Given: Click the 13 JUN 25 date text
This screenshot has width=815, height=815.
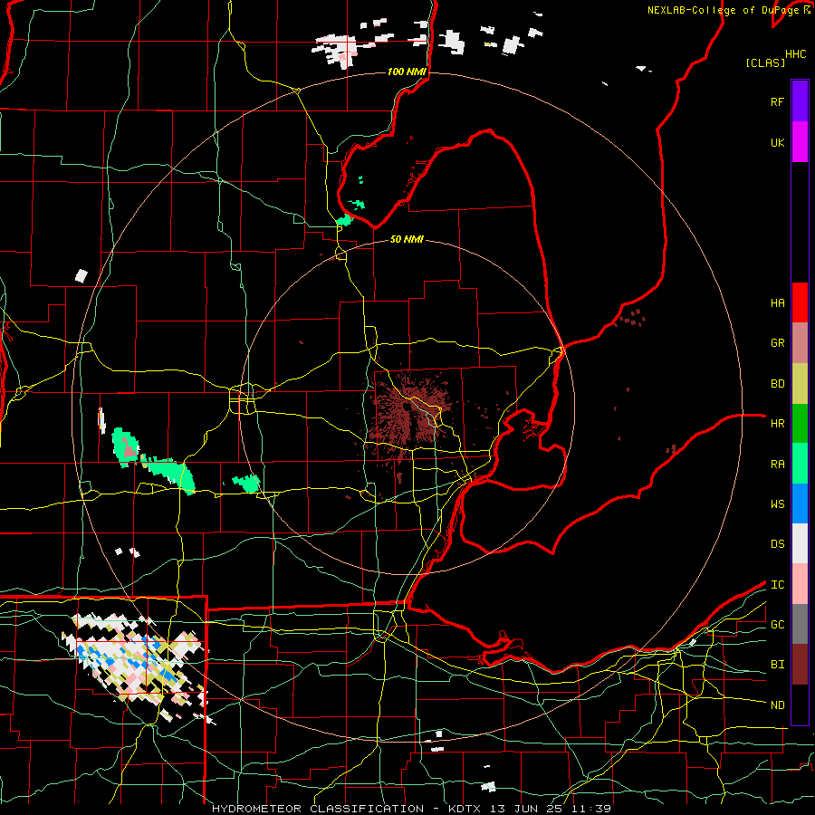Looking at the screenshot, I should (526, 809).
